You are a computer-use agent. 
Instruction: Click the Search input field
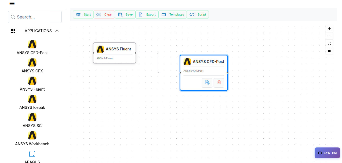click(x=35, y=17)
